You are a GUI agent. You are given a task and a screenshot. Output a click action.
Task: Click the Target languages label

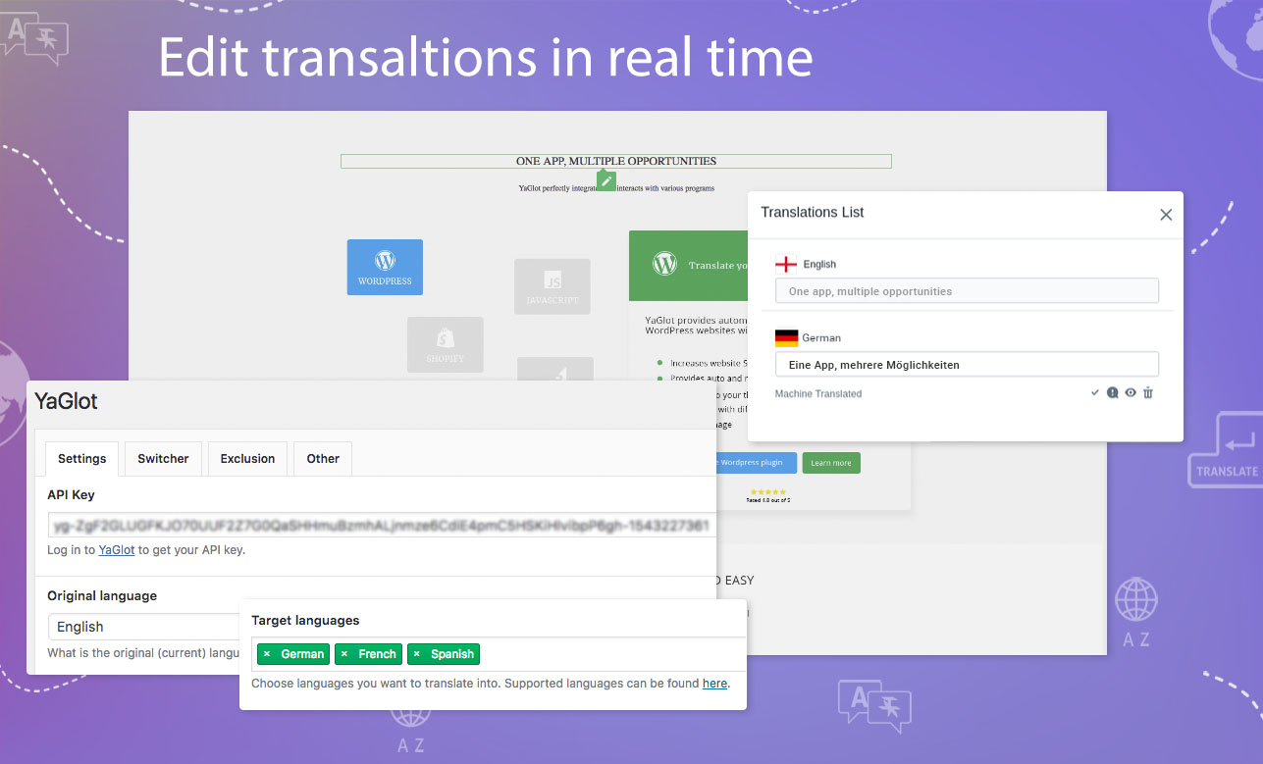pyautogui.click(x=305, y=620)
